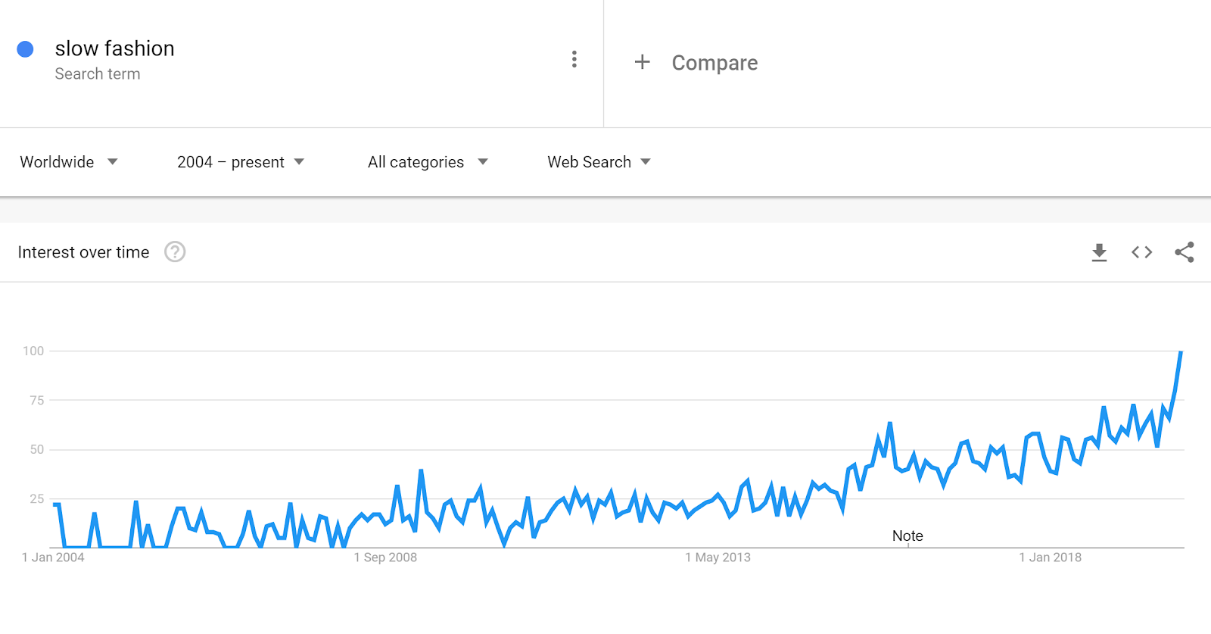Image resolution: width=1211 pixels, height=634 pixels.
Task: Click the Search term subtitle text
Action: click(98, 74)
